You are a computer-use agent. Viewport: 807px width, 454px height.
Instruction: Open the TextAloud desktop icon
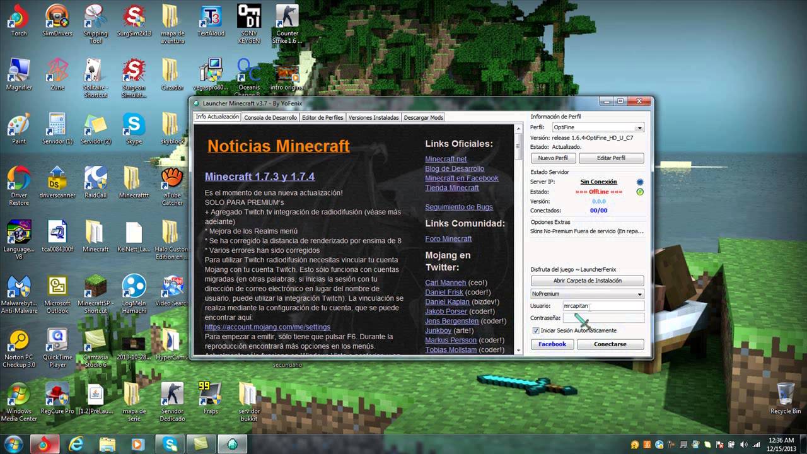pyautogui.click(x=211, y=20)
